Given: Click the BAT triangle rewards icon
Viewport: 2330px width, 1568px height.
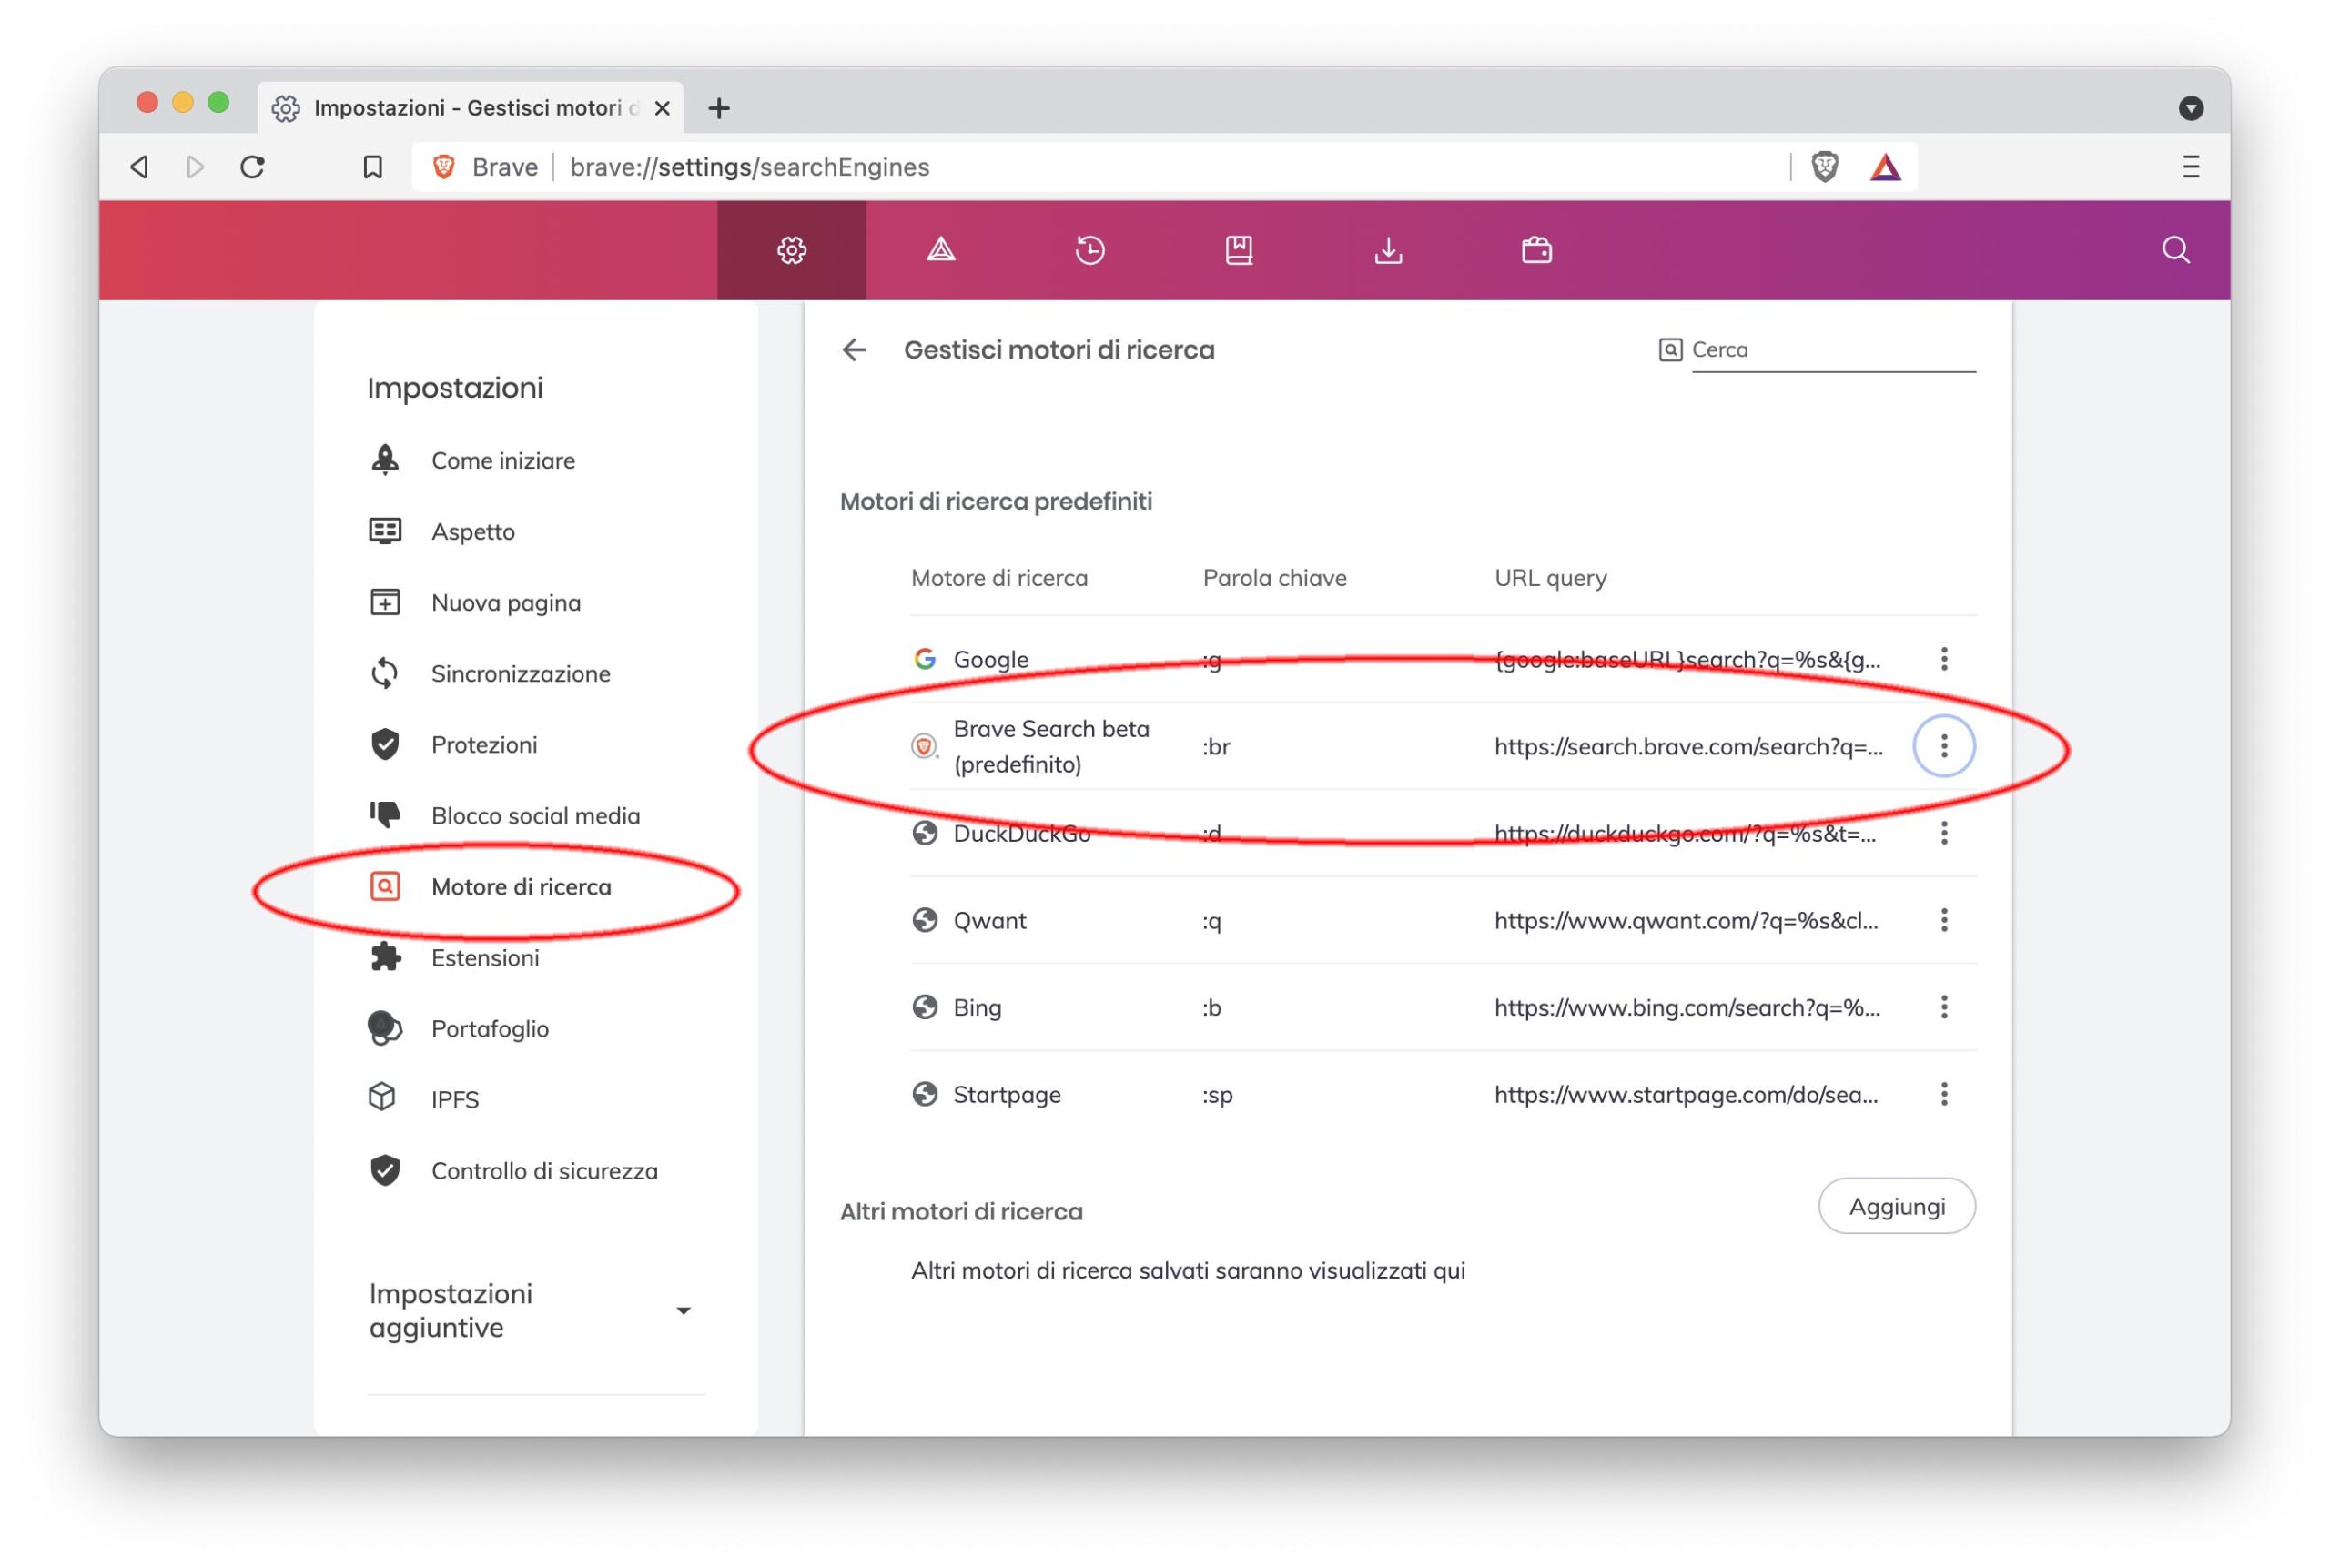Looking at the screenshot, I should (1885, 167).
